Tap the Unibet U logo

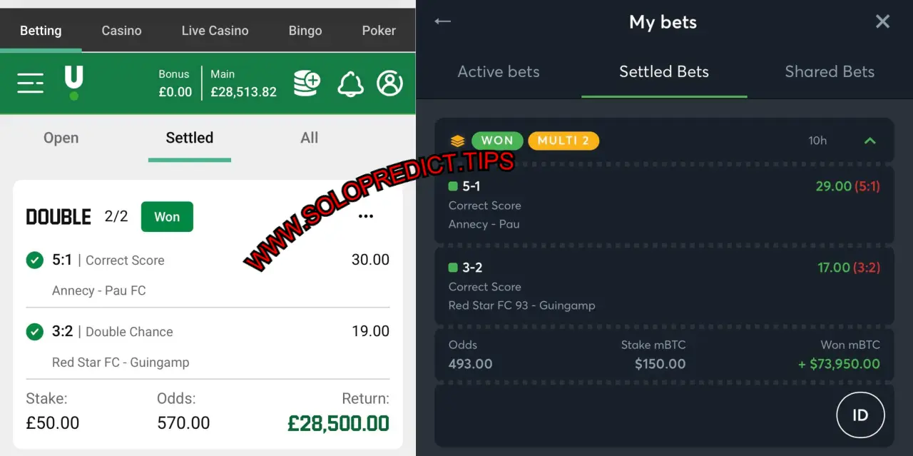click(73, 83)
